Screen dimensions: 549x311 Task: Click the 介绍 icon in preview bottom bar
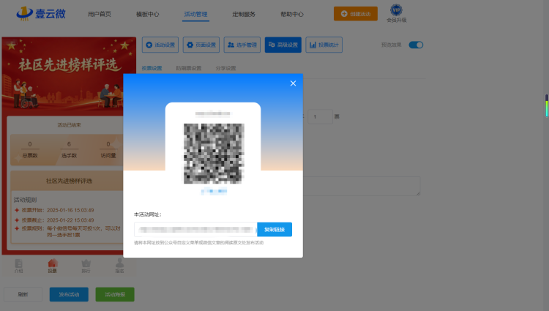pos(18,266)
